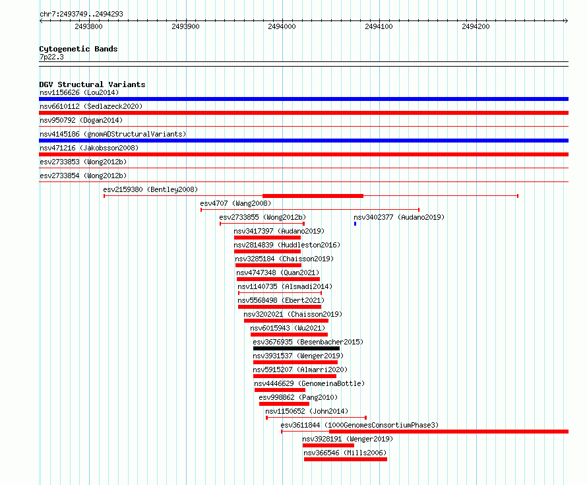
Task: Open the nsv950792 (Dogan2014) variant label
Action: pos(81,120)
